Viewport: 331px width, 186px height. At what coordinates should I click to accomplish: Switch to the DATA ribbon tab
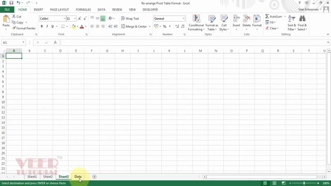(x=101, y=10)
